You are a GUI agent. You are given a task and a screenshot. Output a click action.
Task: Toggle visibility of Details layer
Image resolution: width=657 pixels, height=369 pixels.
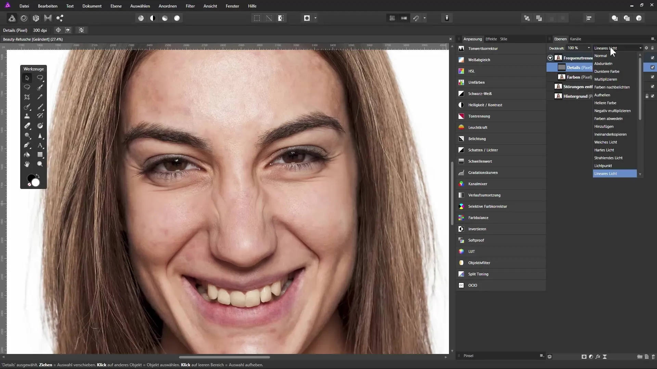[653, 68]
